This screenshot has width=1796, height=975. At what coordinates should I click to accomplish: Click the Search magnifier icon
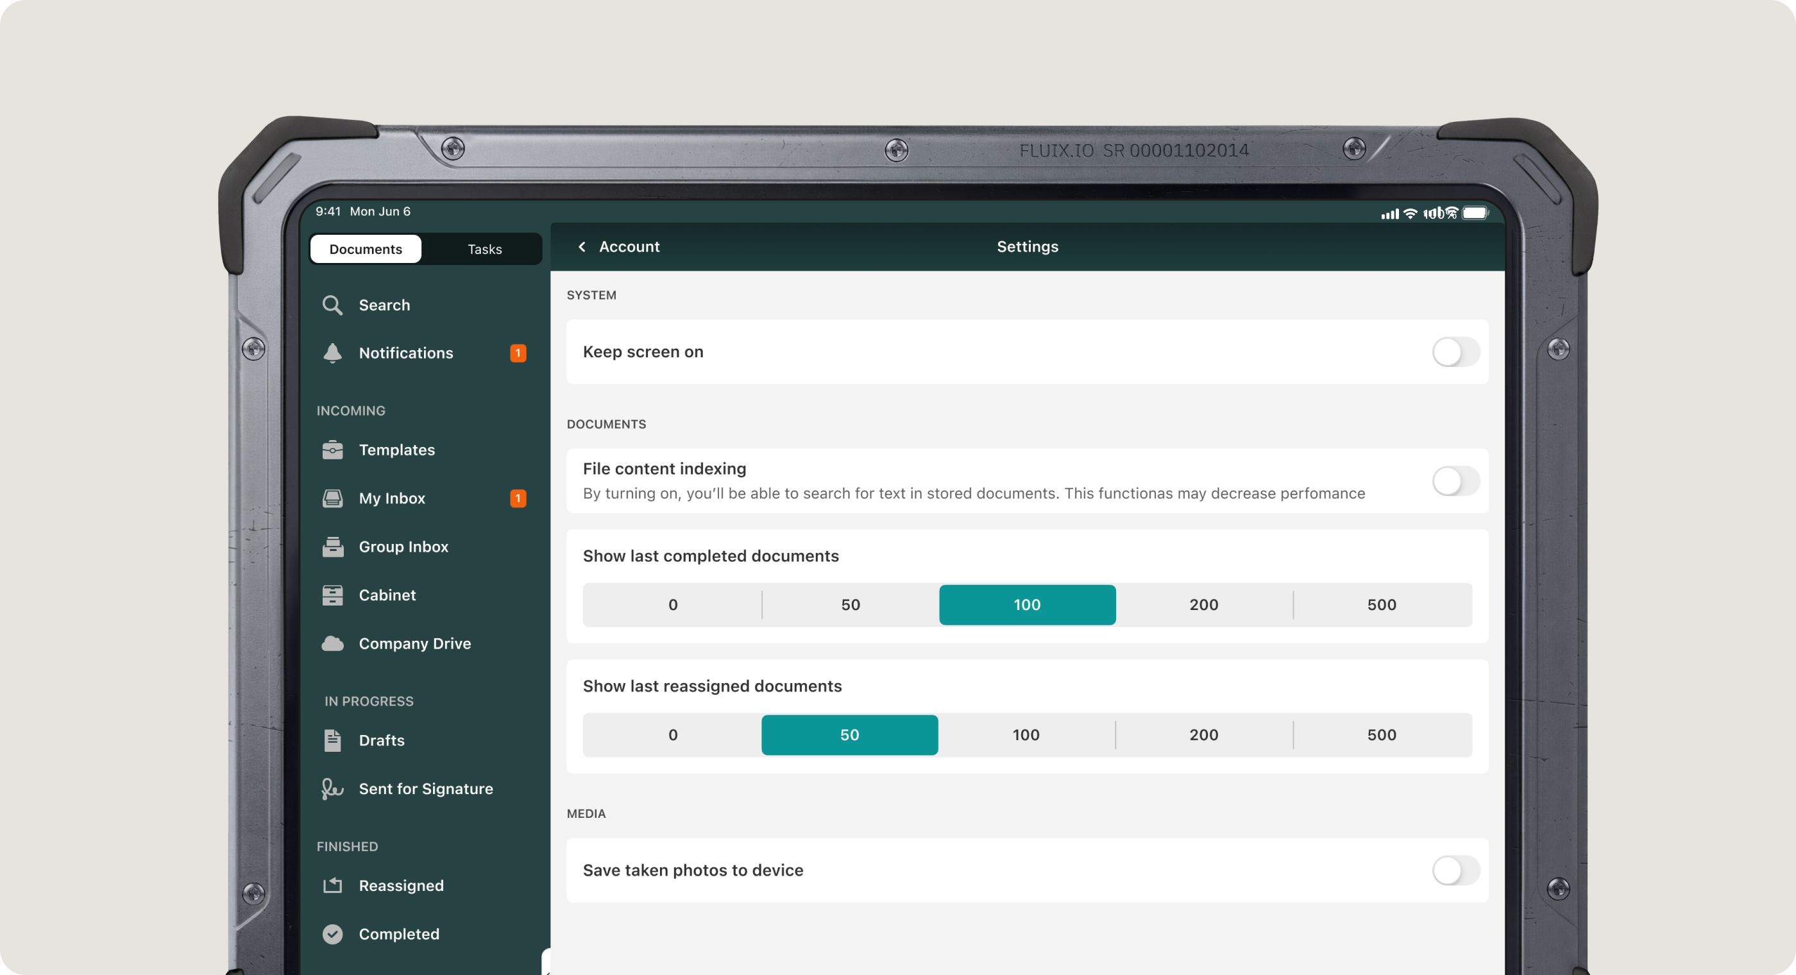point(332,305)
